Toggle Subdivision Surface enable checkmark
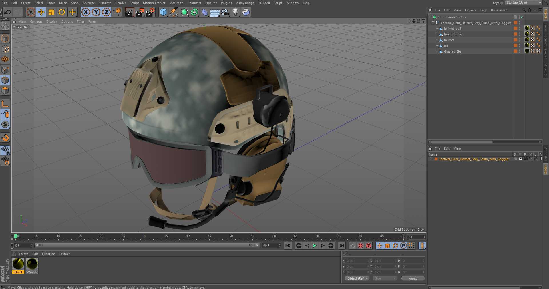The height and width of the screenshot is (289, 549). click(522, 17)
